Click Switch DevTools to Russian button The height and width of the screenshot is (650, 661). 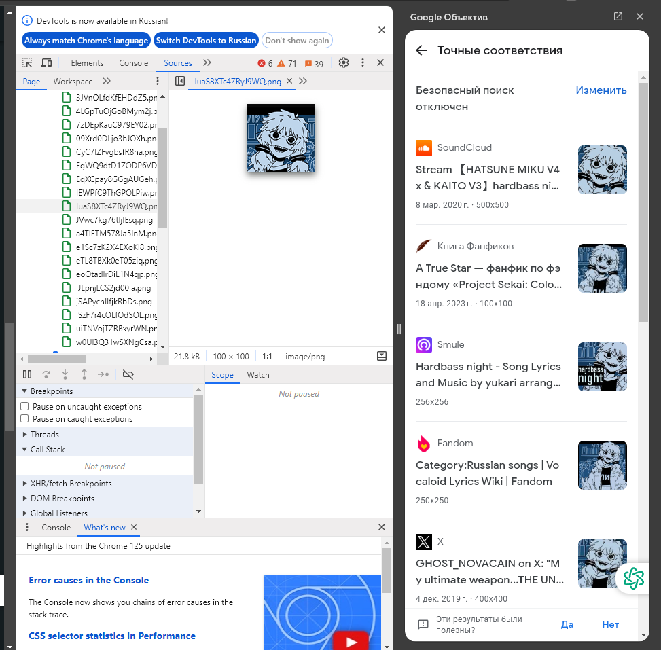point(206,41)
